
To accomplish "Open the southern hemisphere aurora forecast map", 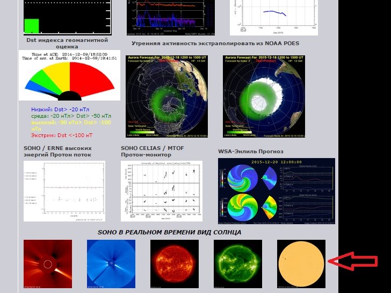I will (264, 96).
